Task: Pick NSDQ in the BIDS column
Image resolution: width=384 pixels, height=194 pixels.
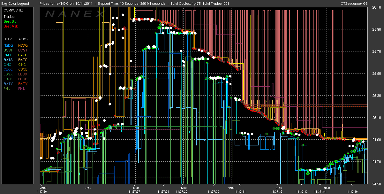Action: coord(8,45)
